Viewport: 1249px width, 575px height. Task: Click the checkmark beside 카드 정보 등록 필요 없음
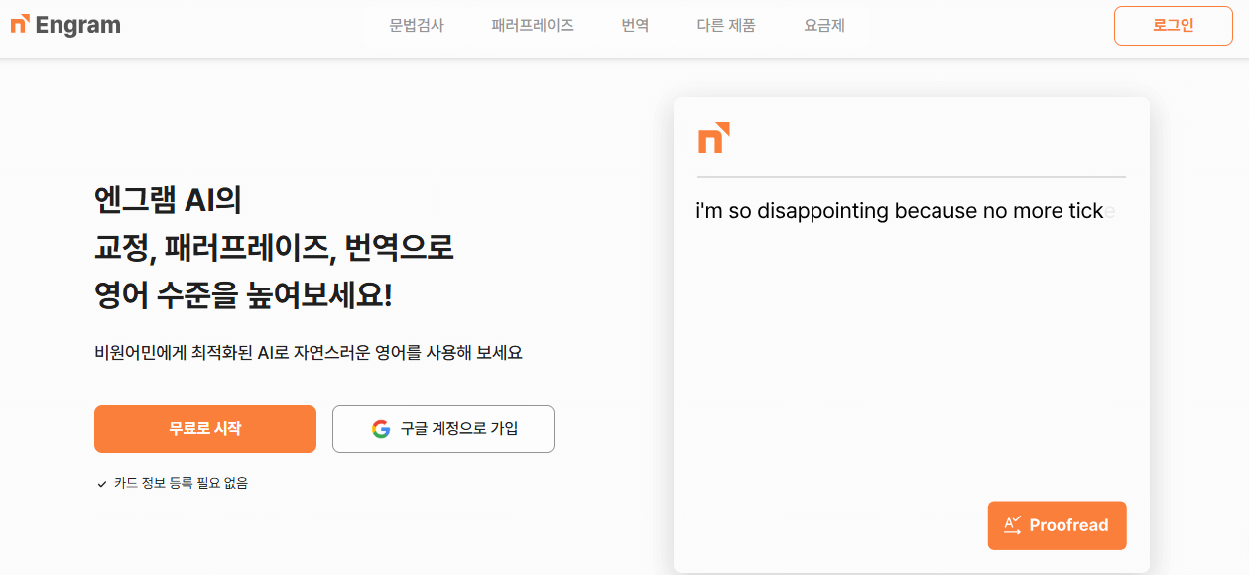(x=100, y=483)
